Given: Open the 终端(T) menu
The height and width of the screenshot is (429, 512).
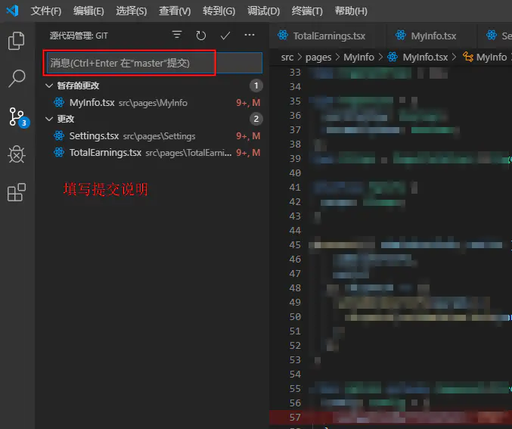Looking at the screenshot, I should pyautogui.click(x=307, y=11).
